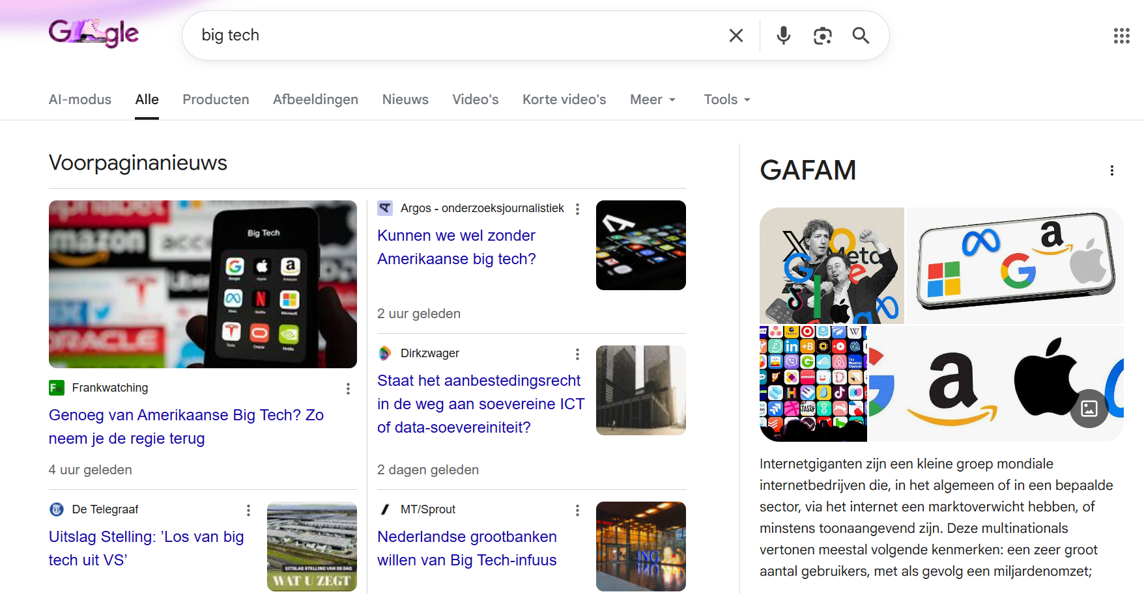The width and height of the screenshot is (1144, 594).
Task: Select the AI-modus tab
Action: (x=80, y=100)
